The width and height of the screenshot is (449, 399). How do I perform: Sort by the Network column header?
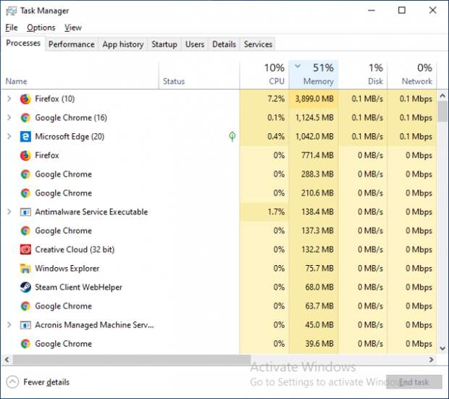(412, 75)
